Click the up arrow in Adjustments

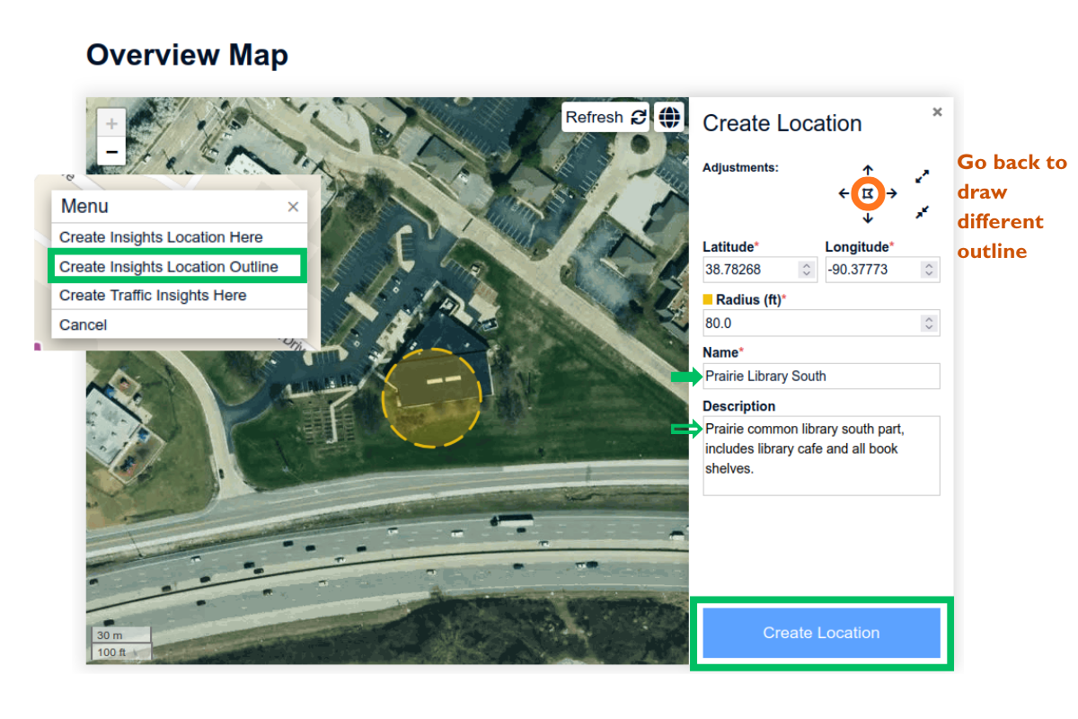[868, 169]
